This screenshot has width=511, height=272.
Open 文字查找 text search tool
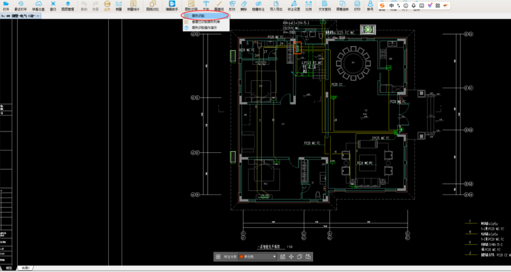[324, 5]
